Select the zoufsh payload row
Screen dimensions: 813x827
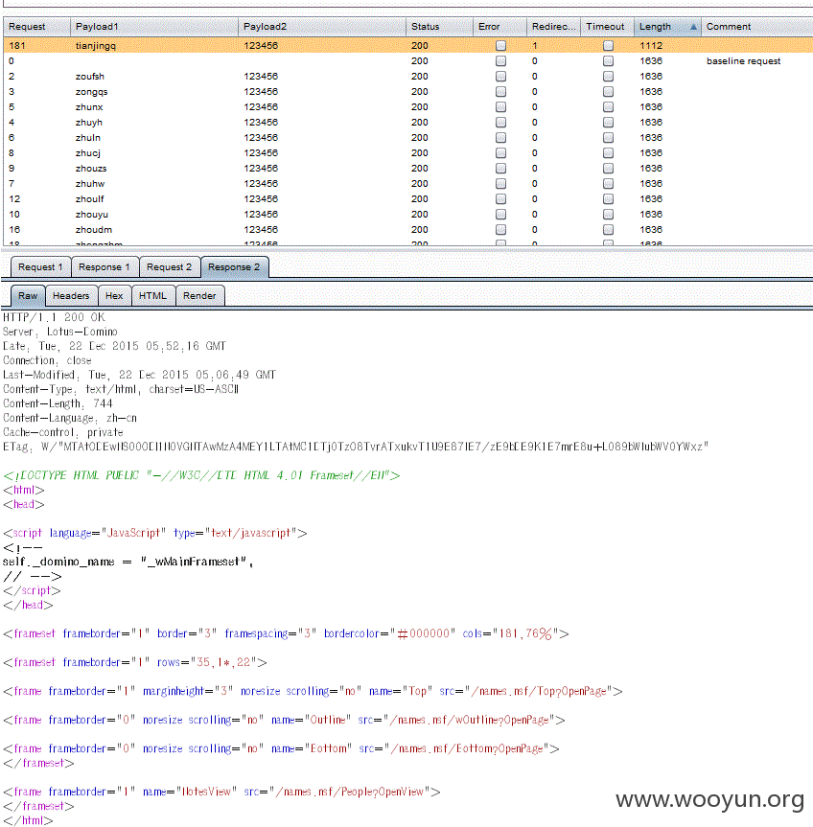coord(407,77)
